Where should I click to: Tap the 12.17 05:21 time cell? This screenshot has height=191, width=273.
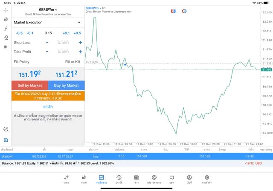65,156
